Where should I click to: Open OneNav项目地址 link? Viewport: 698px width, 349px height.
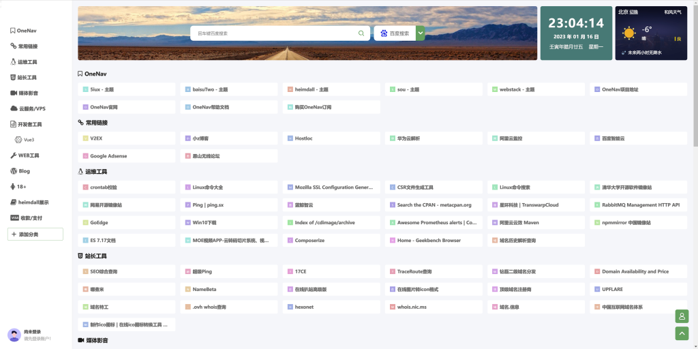638,89
